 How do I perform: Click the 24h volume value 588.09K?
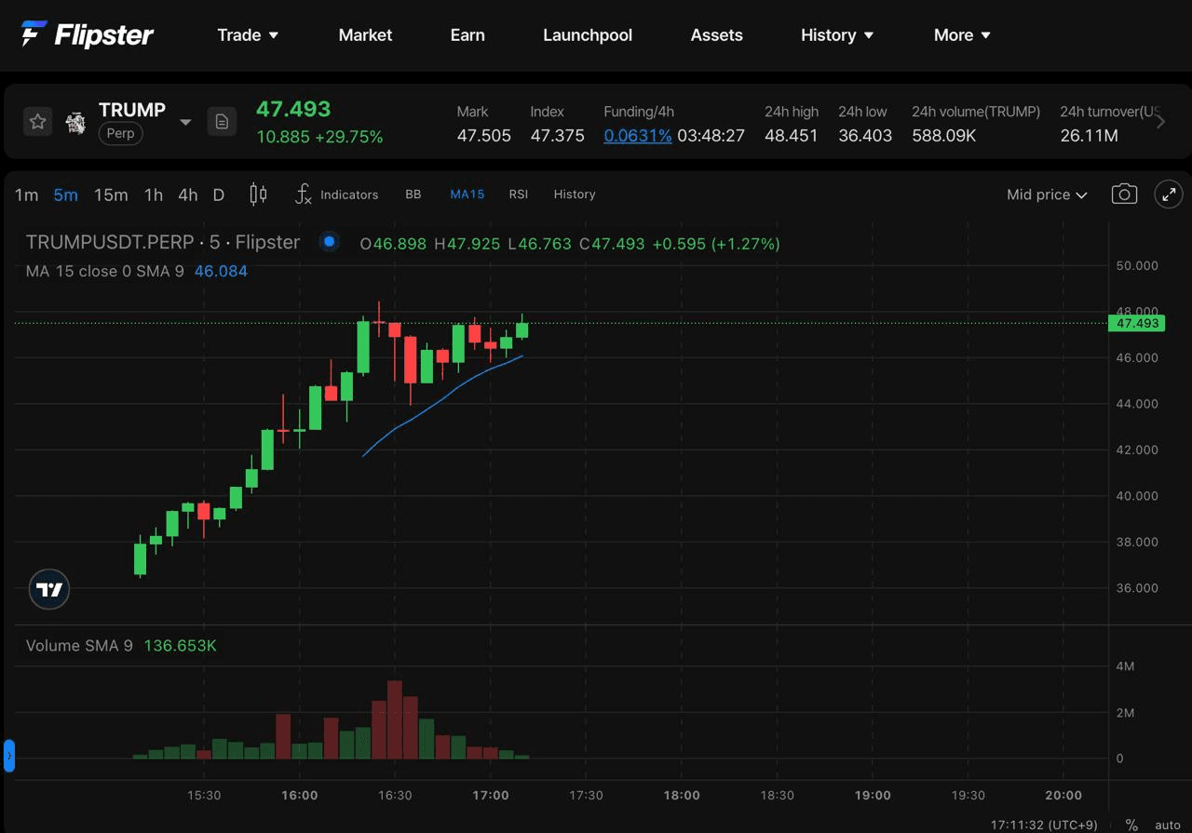tap(944, 136)
